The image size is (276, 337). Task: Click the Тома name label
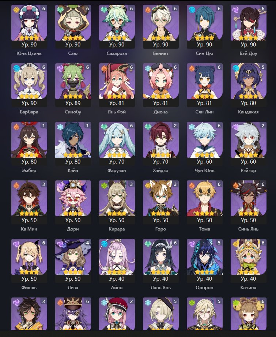204,229
